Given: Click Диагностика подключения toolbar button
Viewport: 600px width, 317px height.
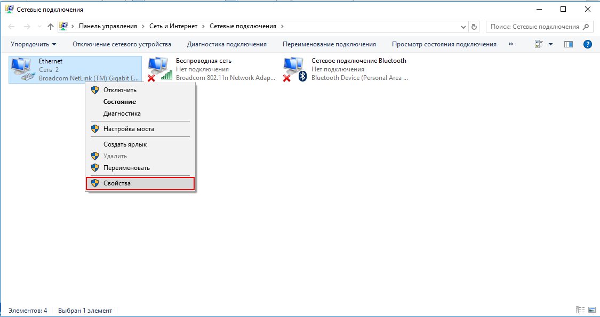Looking at the screenshot, I should (227, 44).
